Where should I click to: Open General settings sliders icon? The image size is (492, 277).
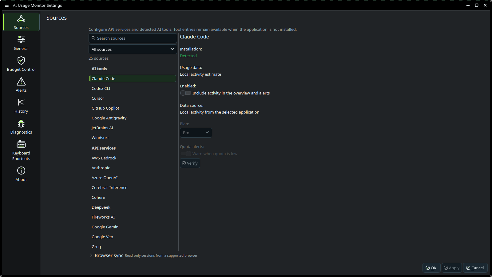[21, 39]
